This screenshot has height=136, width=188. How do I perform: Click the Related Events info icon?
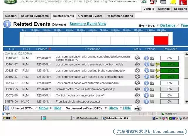click(x=7, y=24)
